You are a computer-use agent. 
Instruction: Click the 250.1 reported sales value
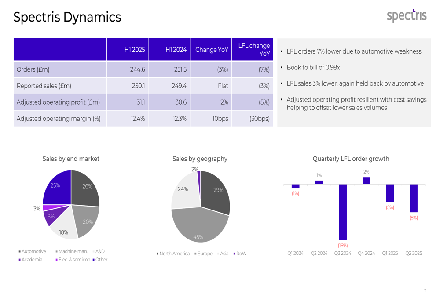(139, 86)
